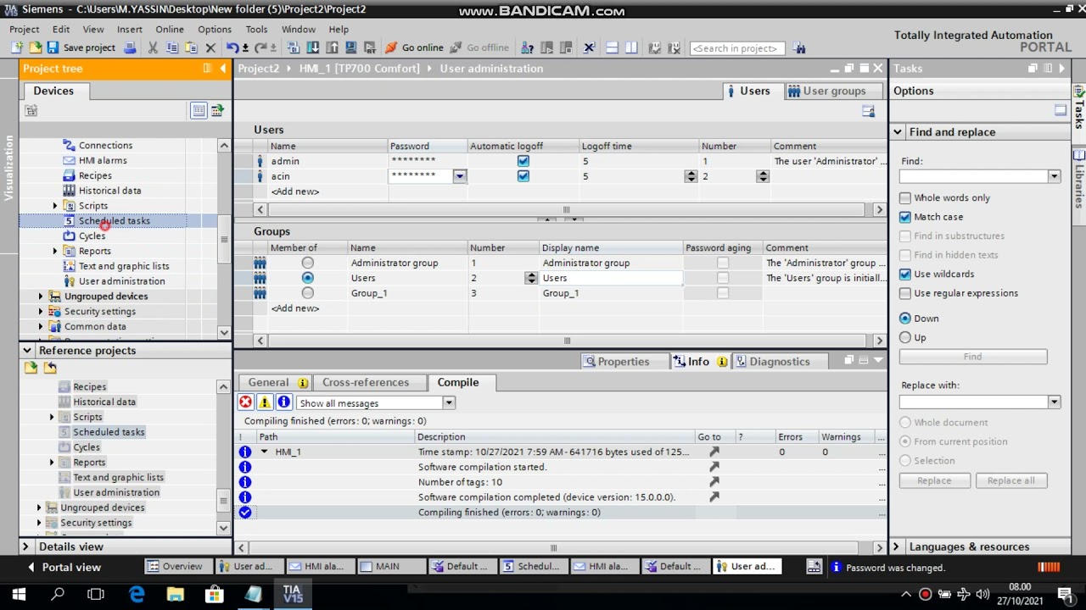Click the Cut scissors icon
The height and width of the screenshot is (610, 1086).
(153, 48)
